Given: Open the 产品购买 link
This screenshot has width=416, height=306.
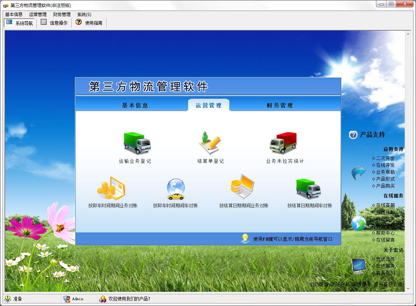Looking at the screenshot, I should [x=385, y=186].
